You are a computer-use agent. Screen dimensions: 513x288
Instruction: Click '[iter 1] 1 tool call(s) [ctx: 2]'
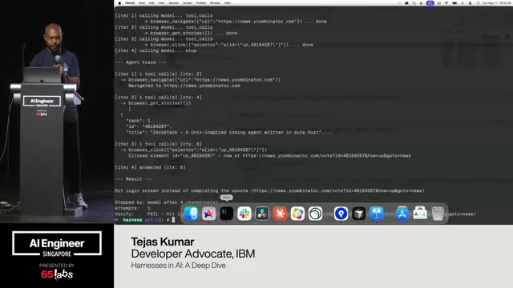pos(159,74)
